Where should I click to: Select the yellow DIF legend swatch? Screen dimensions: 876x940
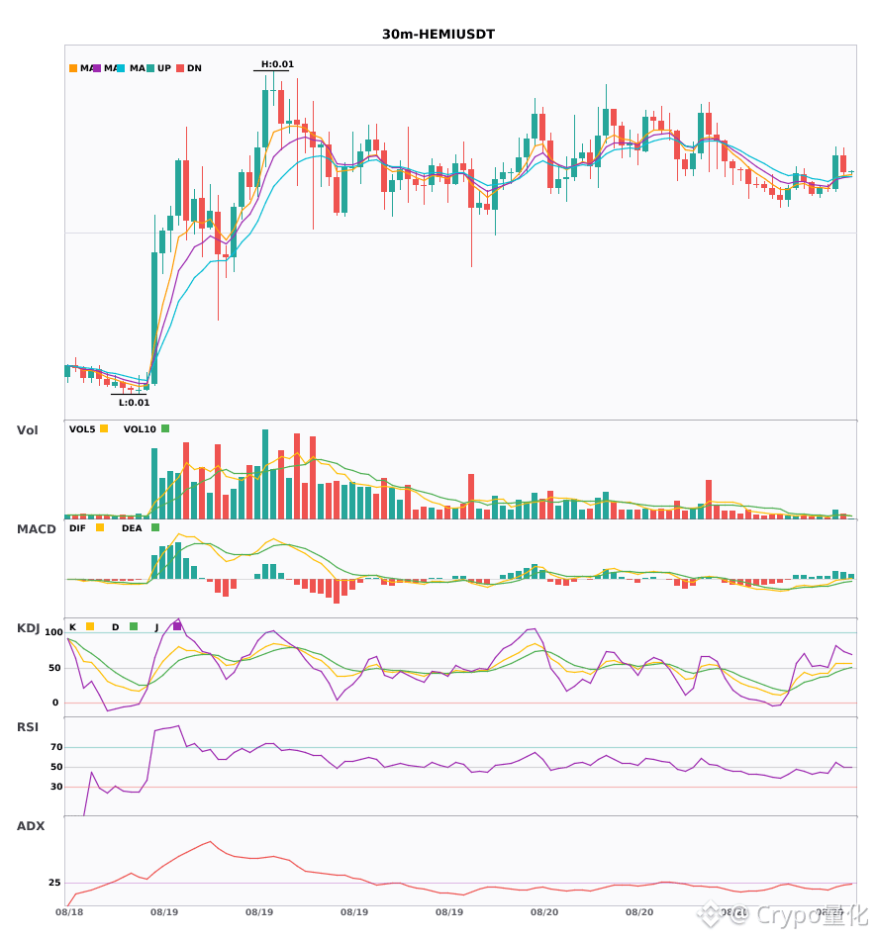(100, 527)
